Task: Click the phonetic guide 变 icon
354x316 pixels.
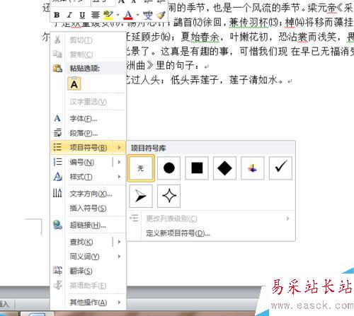Action: click(x=148, y=15)
